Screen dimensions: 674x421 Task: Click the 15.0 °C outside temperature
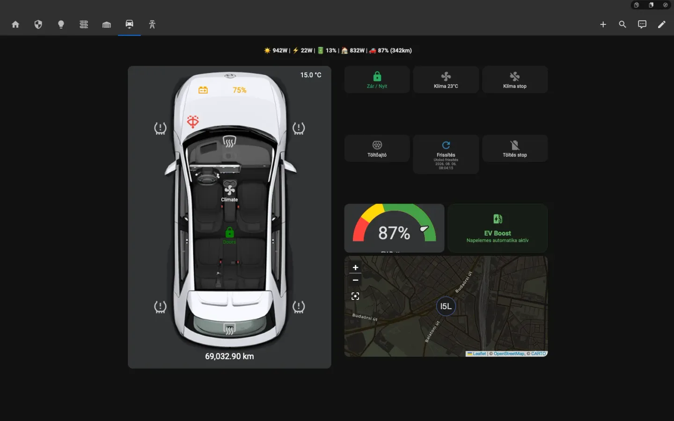pos(311,75)
